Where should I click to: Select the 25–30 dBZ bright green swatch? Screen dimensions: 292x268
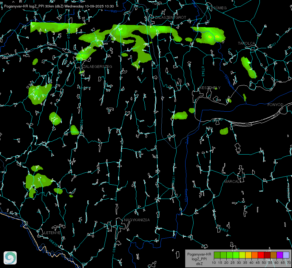click(236, 255)
